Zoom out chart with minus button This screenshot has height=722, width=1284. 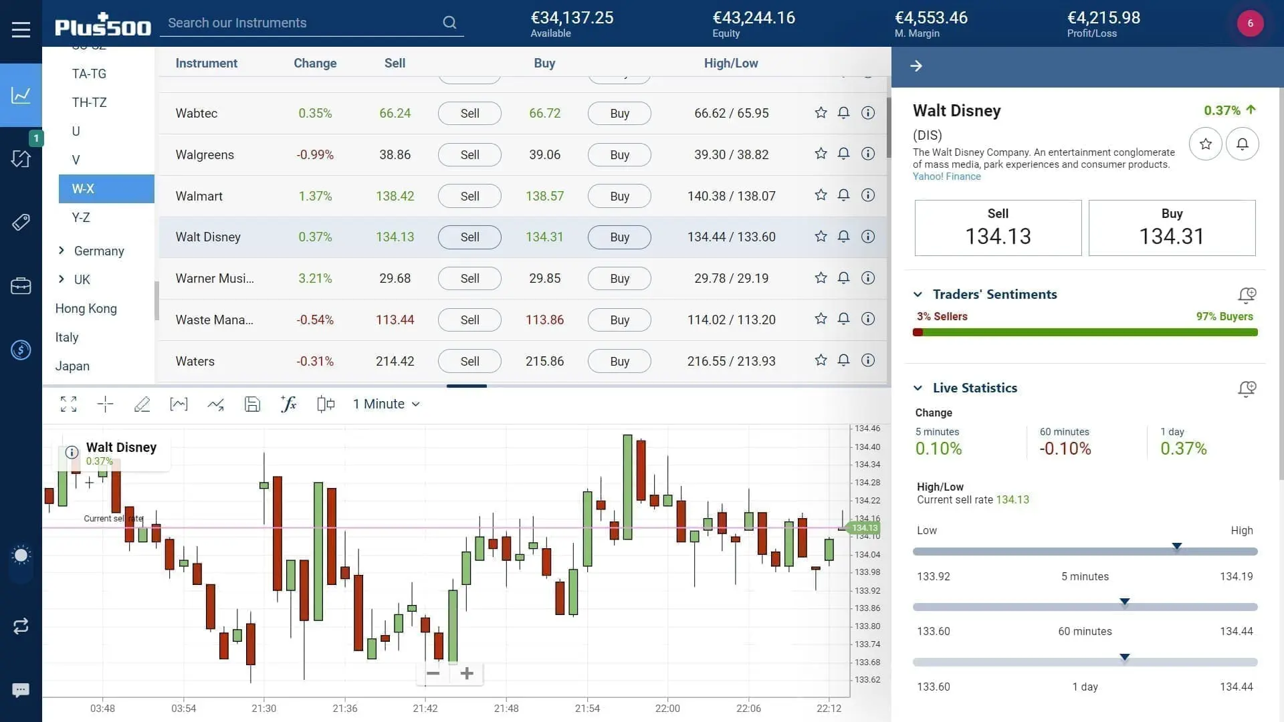(x=433, y=673)
